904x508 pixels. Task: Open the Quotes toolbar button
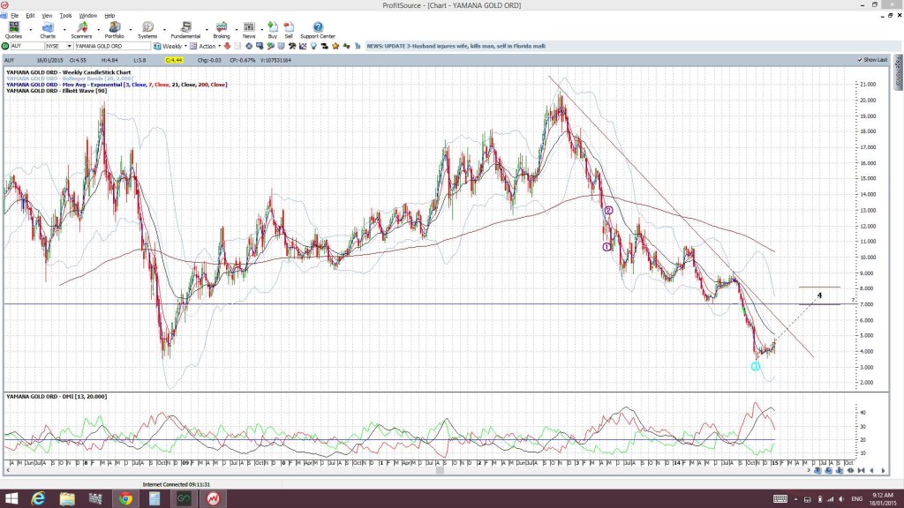tap(13, 30)
